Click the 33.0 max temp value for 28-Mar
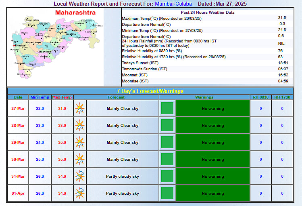Image resolution: width=302 pixels, height=206 pixels. [x=62, y=125]
